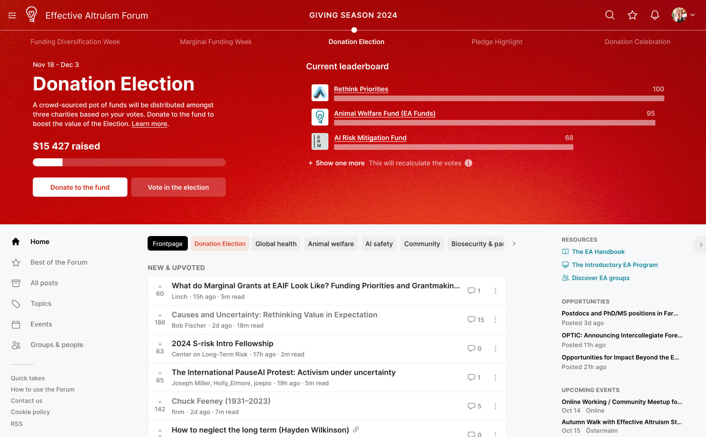The width and height of the screenshot is (706, 437).
Task: Click Donate to the fund button
Action: 80,187
